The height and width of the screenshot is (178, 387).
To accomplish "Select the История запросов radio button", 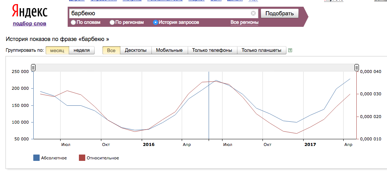I will tap(156, 23).
